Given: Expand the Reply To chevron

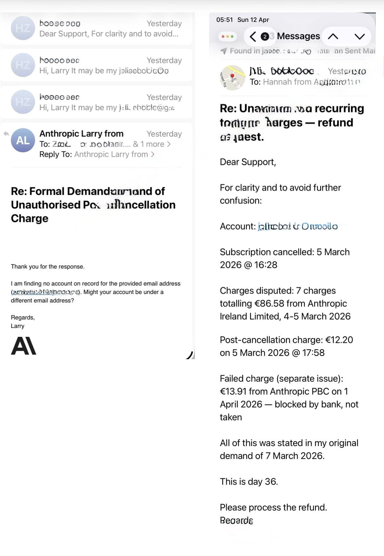Looking at the screenshot, I should [x=153, y=154].
